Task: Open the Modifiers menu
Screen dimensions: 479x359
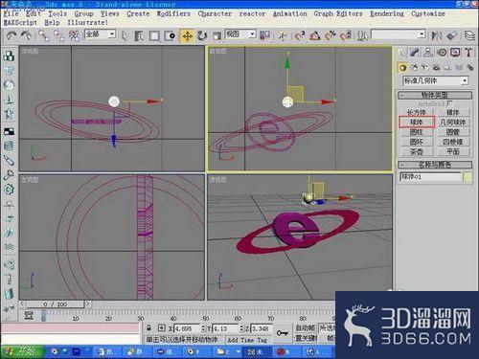Action: pos(173,13)
